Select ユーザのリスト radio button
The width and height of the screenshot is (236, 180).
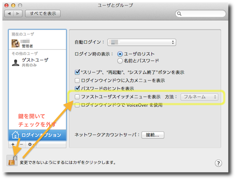tap(120, 54)
